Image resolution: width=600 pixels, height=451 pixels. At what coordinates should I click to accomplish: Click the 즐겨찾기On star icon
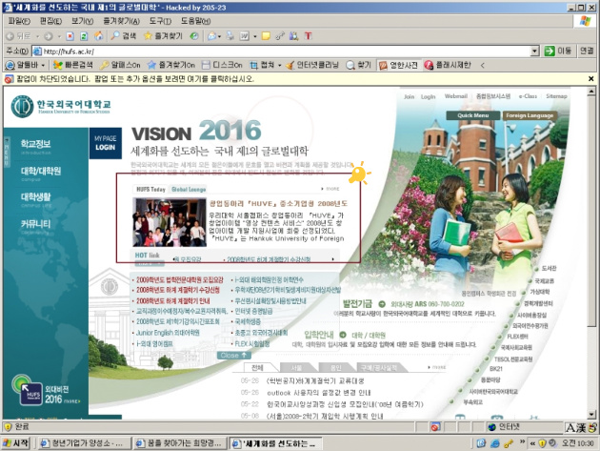(152, 65)
